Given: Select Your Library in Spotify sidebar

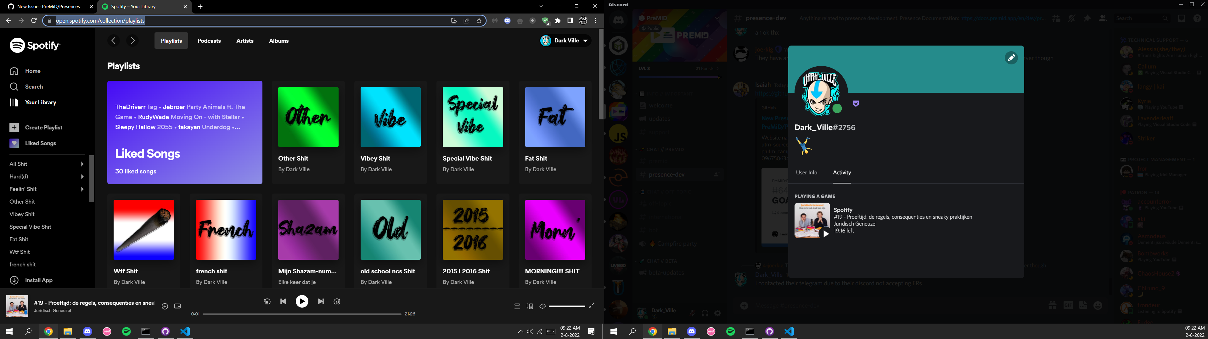Looking at the screenshot, I should point(33,102).
